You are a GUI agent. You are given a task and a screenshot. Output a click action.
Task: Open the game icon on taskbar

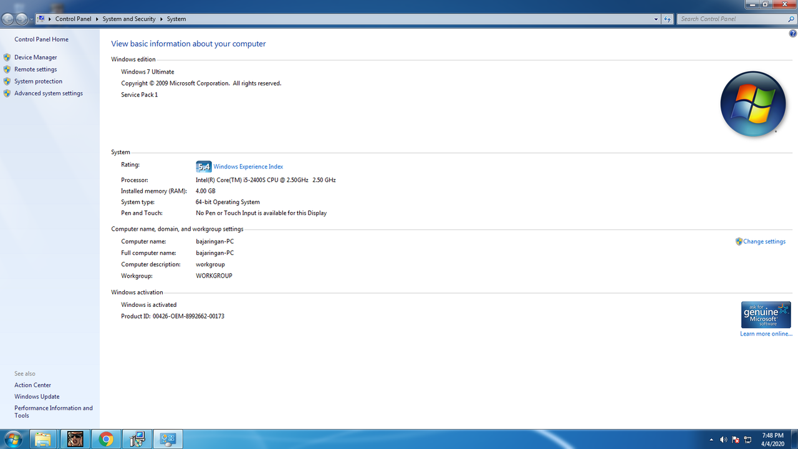pyautogui.click(x=75, y=439)
